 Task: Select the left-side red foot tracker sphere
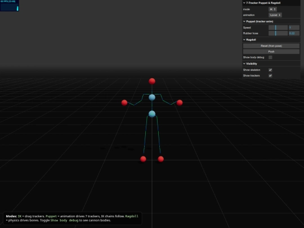143,159
